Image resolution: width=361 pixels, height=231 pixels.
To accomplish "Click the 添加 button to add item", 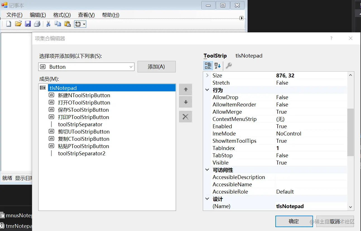I will [x=157, y=66].
